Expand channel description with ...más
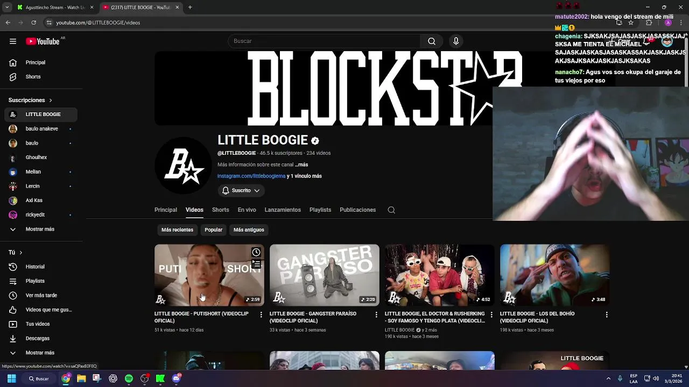 [x=301, y=165]
